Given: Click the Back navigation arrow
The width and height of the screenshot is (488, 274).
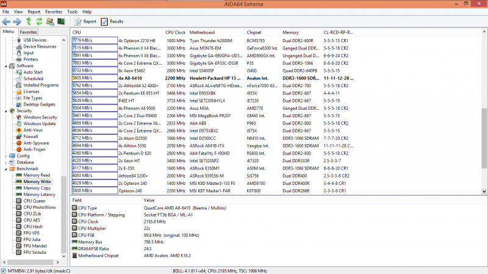Looking at the screenshot, I should 6,21.
